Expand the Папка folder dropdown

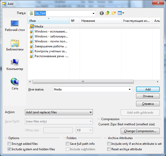click(x=93, y=13)
